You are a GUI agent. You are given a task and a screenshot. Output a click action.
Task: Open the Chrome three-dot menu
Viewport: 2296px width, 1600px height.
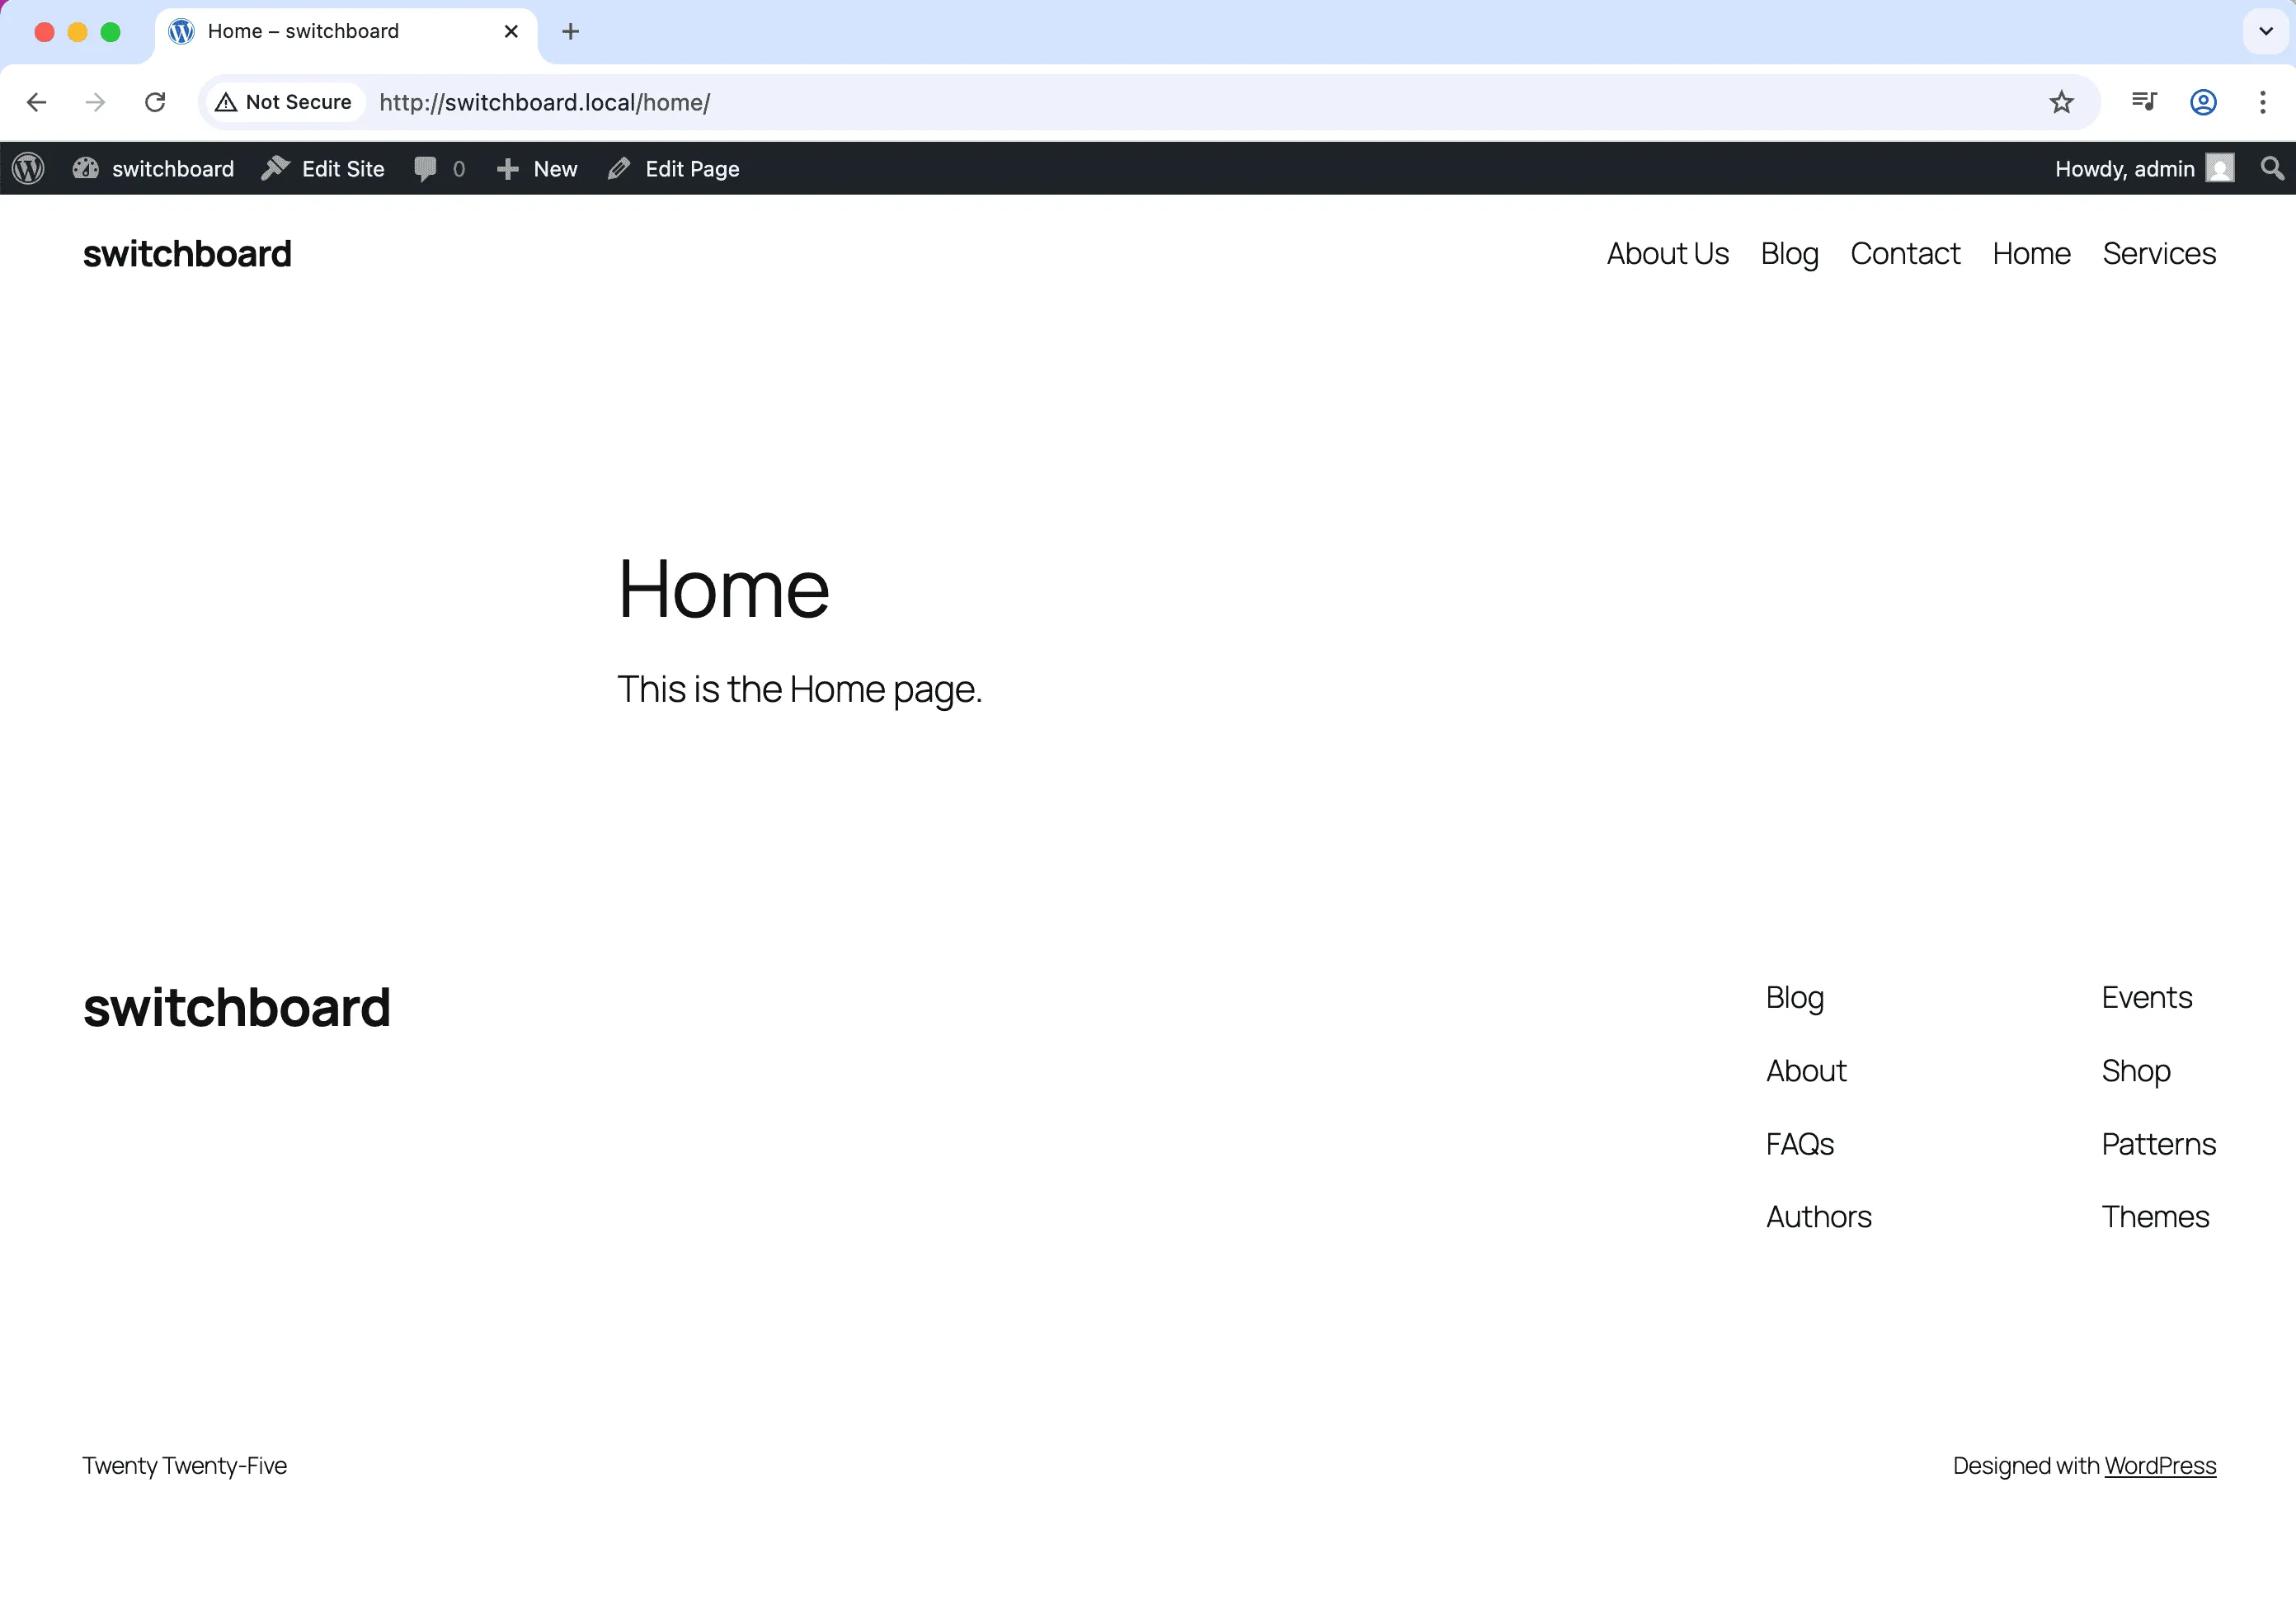(2262, 102)
